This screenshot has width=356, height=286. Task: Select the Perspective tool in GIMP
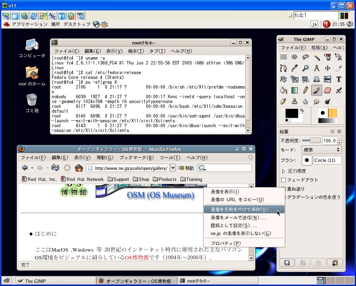(x=317, y=79)
